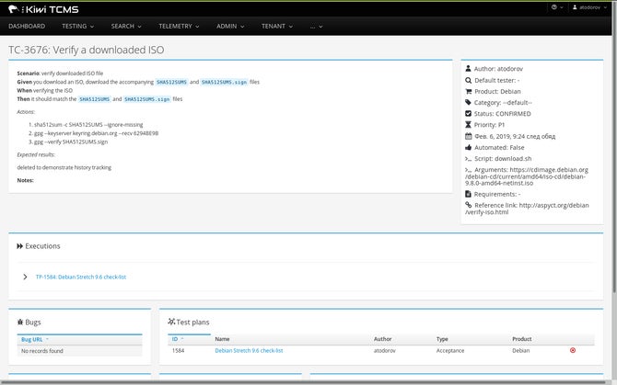Sort Bugs table by Bug URL column
This screenshot has height=385, width=617.
point(35,339)
